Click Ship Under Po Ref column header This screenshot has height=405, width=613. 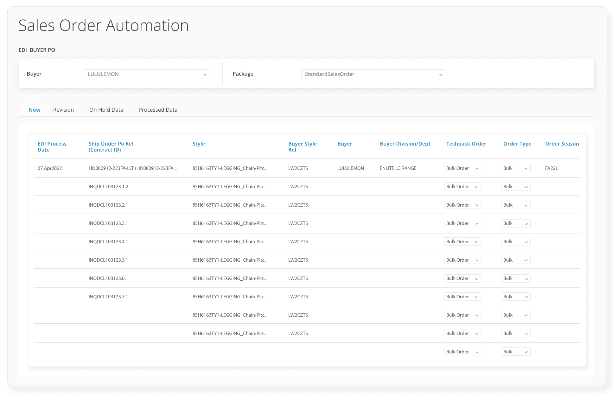(x=112, y=147)
